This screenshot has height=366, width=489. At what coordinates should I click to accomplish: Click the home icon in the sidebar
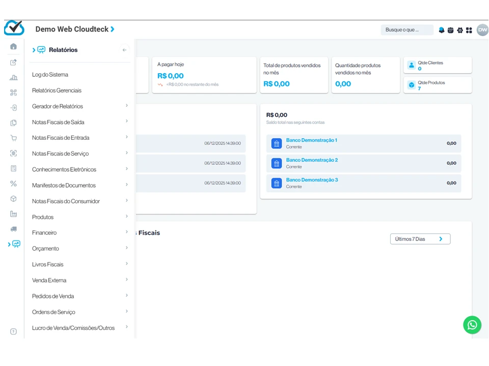[x=14, y=47]
